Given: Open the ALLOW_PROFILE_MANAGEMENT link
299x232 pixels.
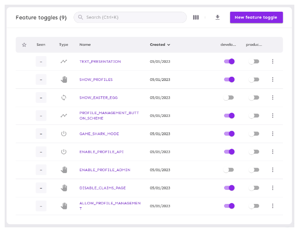Looking at the screenshot, I should (110, 206).
